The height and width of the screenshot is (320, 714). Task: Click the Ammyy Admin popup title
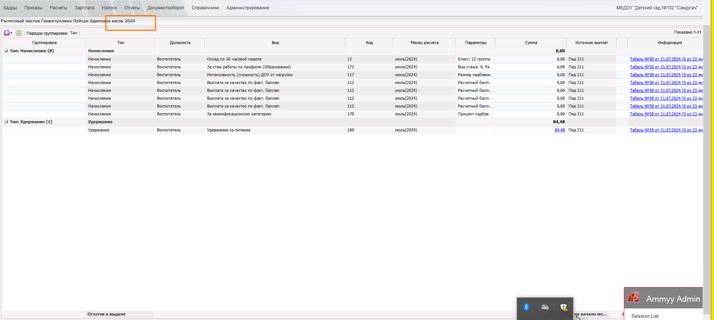pyautogui.click(x=673, y=299)
